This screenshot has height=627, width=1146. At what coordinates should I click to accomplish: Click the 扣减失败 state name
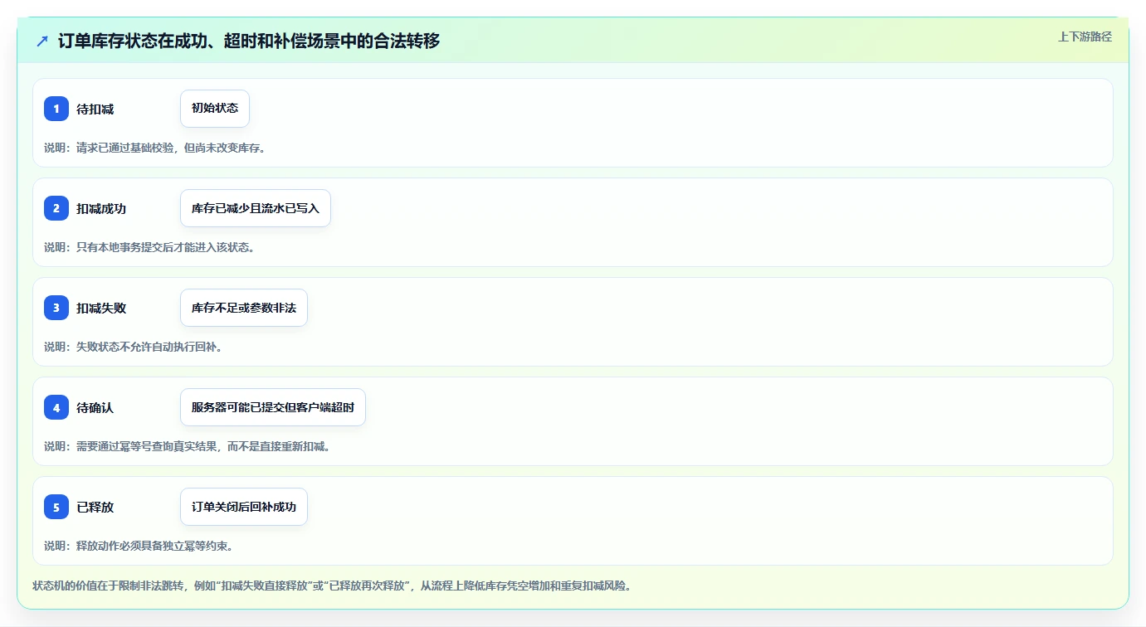(101, 308)
